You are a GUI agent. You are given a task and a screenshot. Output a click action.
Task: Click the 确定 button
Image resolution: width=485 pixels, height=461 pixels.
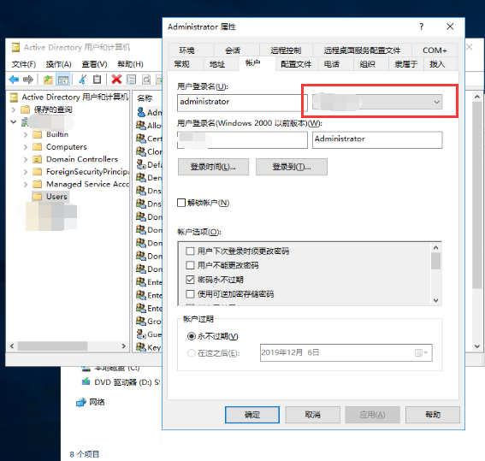tap(252, 415)
